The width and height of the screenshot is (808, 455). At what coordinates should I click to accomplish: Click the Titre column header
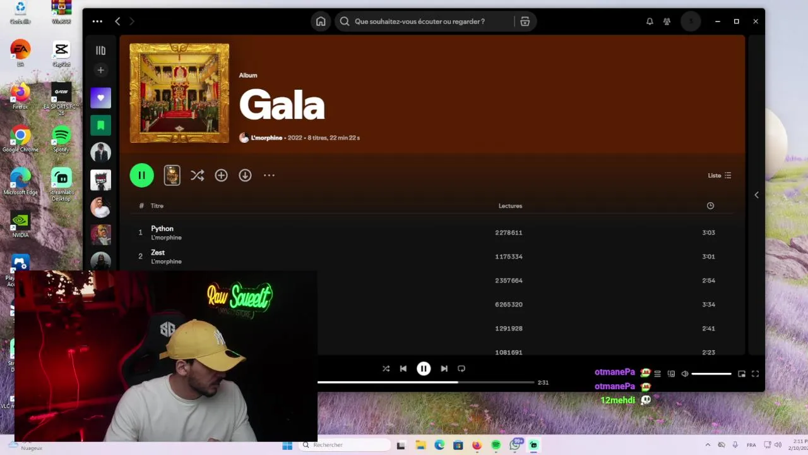pyautogui.click(x=157, y=206)
